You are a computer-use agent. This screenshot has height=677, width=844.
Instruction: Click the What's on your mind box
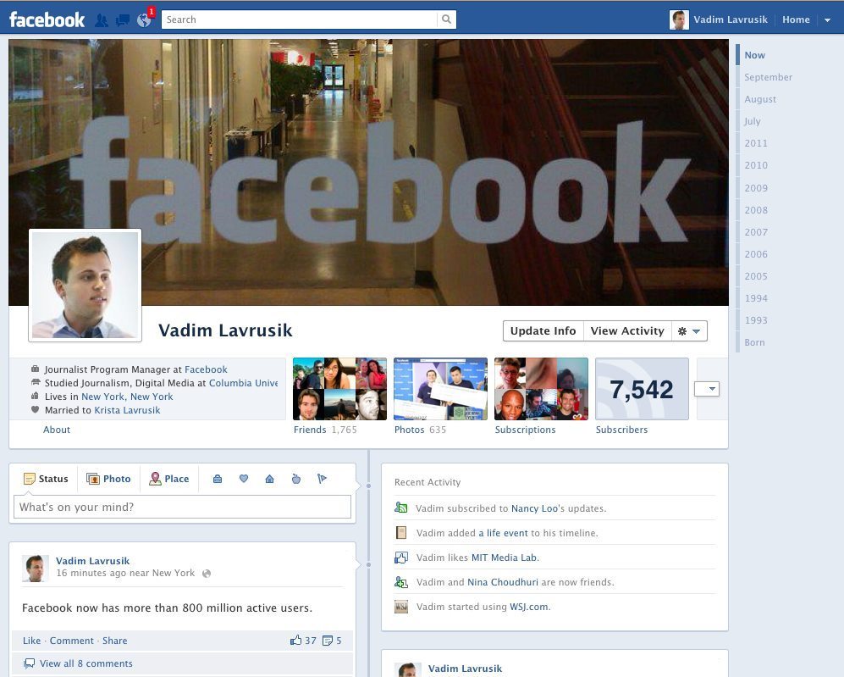point(182,507)
